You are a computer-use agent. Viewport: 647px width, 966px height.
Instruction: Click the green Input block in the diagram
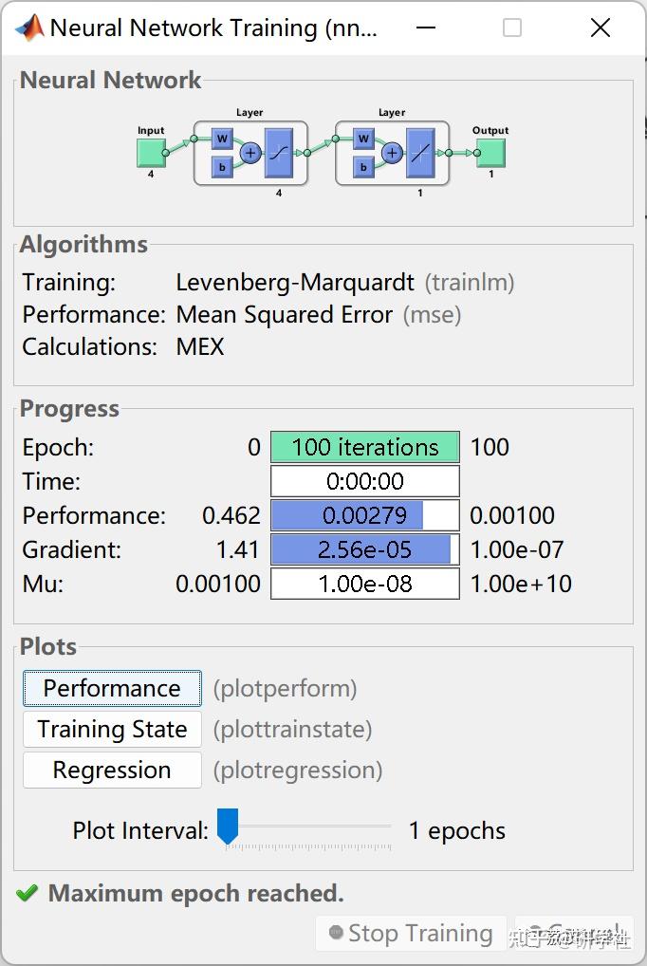(x=151, y=152)
